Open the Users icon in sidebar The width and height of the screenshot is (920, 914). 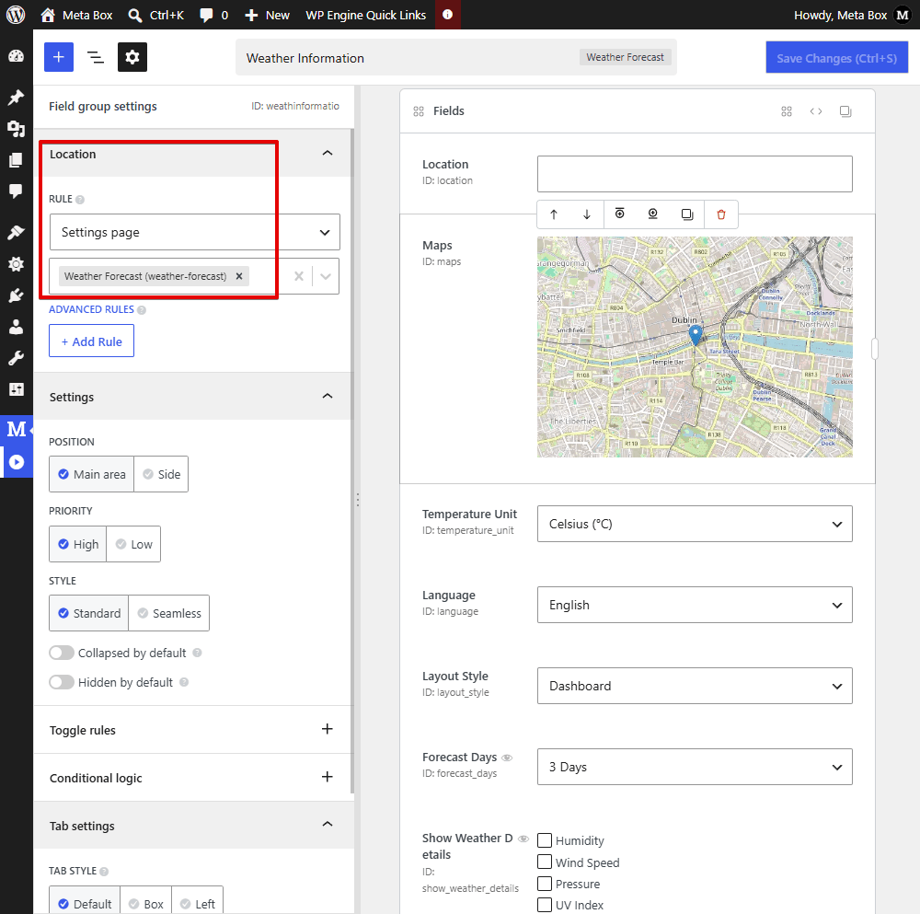pos(17,327)
